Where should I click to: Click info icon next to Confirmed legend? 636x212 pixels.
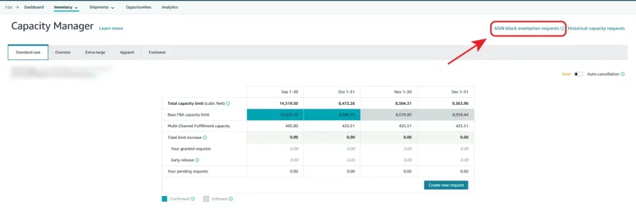pos(193,198)
